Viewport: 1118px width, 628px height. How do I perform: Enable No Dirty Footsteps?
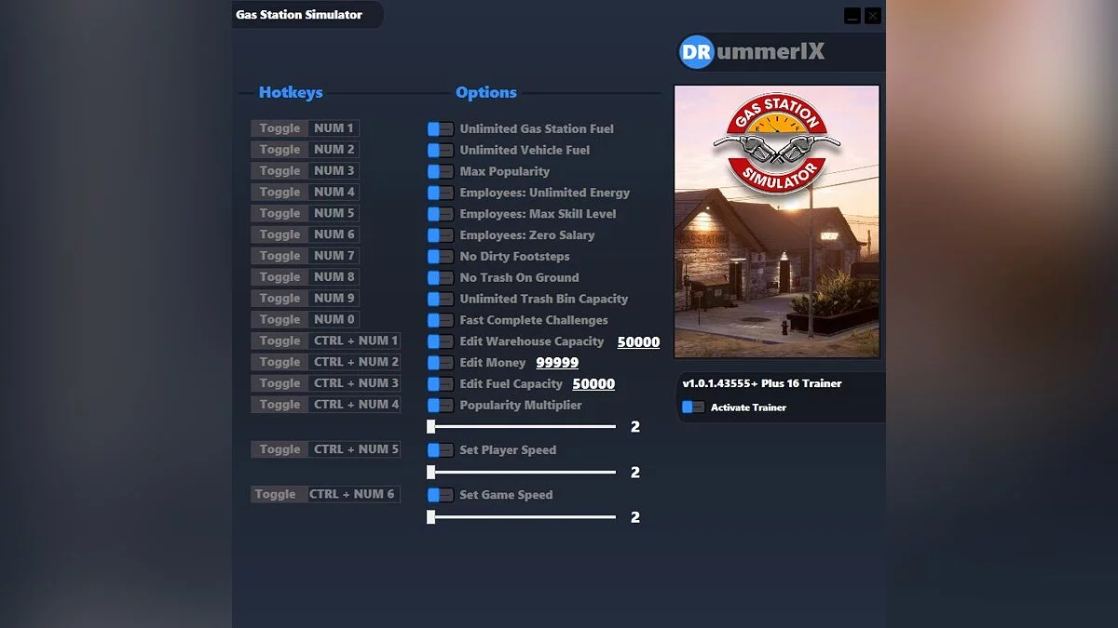coord(439,256)
